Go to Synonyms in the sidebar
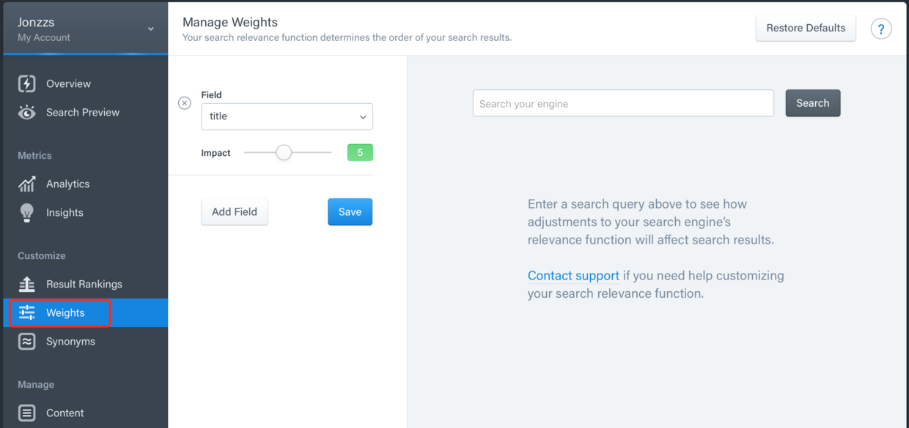Viewport: 909px width, 428px height. point(70,342)
